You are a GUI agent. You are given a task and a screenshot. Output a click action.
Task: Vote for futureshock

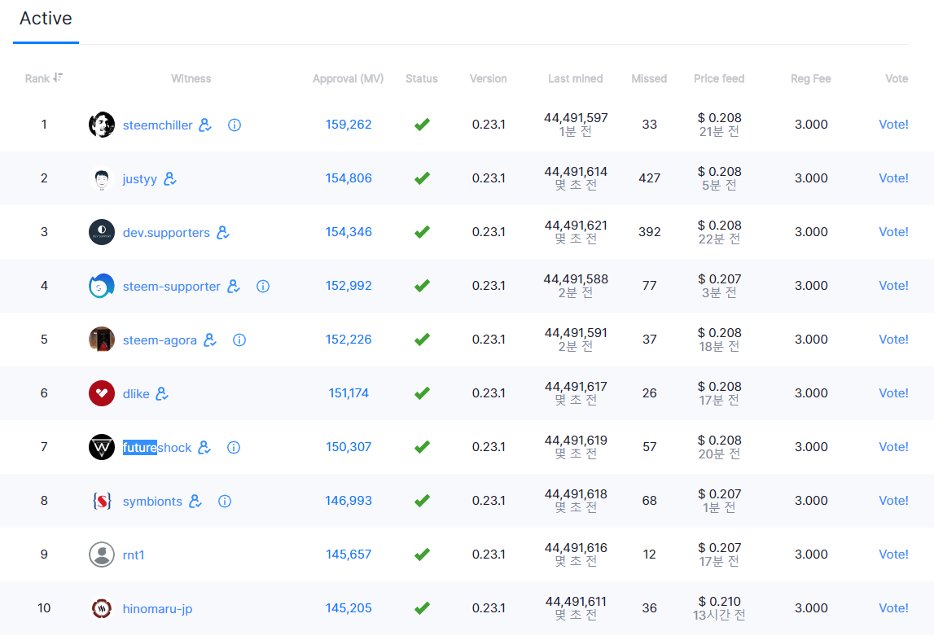pyautogui.click(x=893, y=446)
